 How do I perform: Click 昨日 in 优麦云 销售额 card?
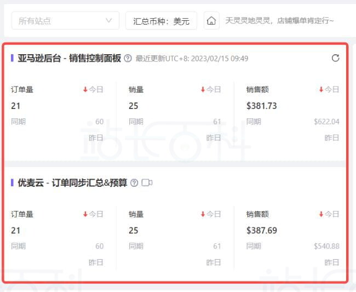click(x=332, y=262)
